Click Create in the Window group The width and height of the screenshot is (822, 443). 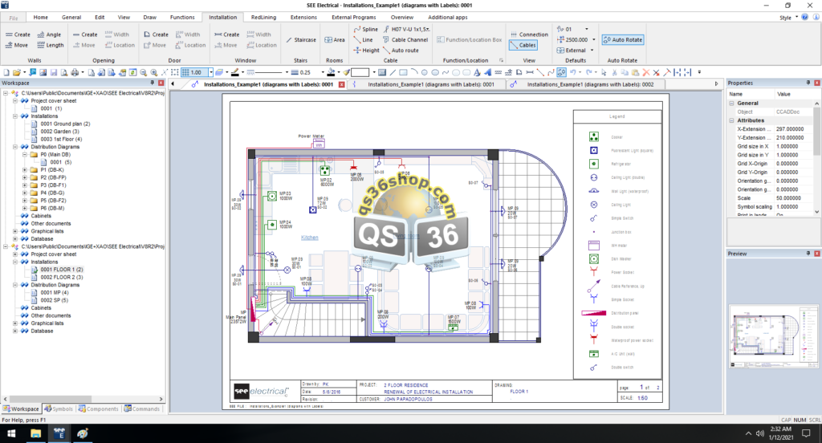coord(226,35)
